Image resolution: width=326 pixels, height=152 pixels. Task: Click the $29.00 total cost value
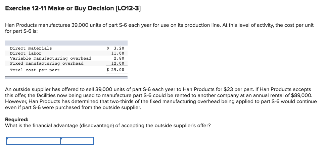[115, 70]
